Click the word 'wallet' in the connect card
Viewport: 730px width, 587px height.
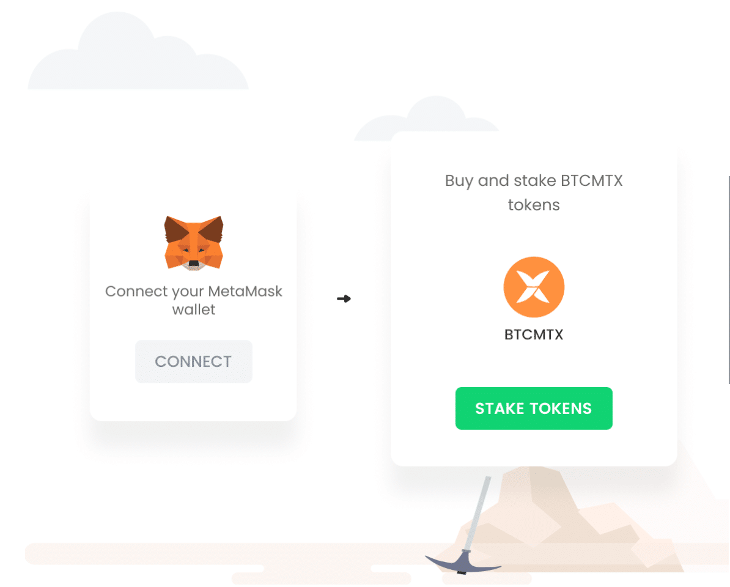coord(194,309)
